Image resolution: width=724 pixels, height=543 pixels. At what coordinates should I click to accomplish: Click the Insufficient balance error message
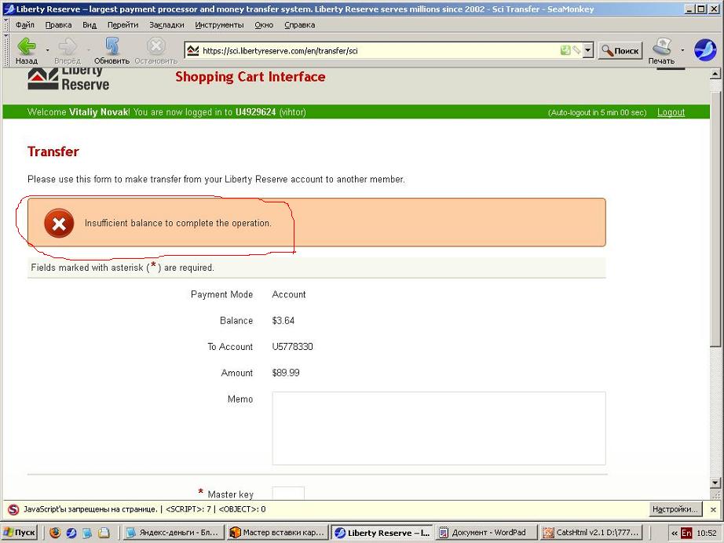tap(177, 224)
